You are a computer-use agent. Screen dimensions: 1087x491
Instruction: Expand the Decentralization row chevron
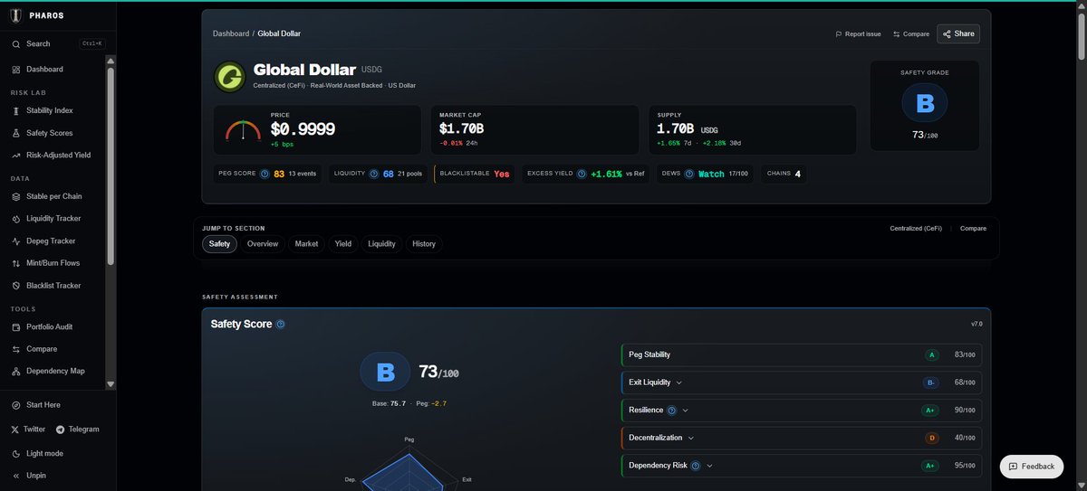pyautogui.click(x=691, y=439)
